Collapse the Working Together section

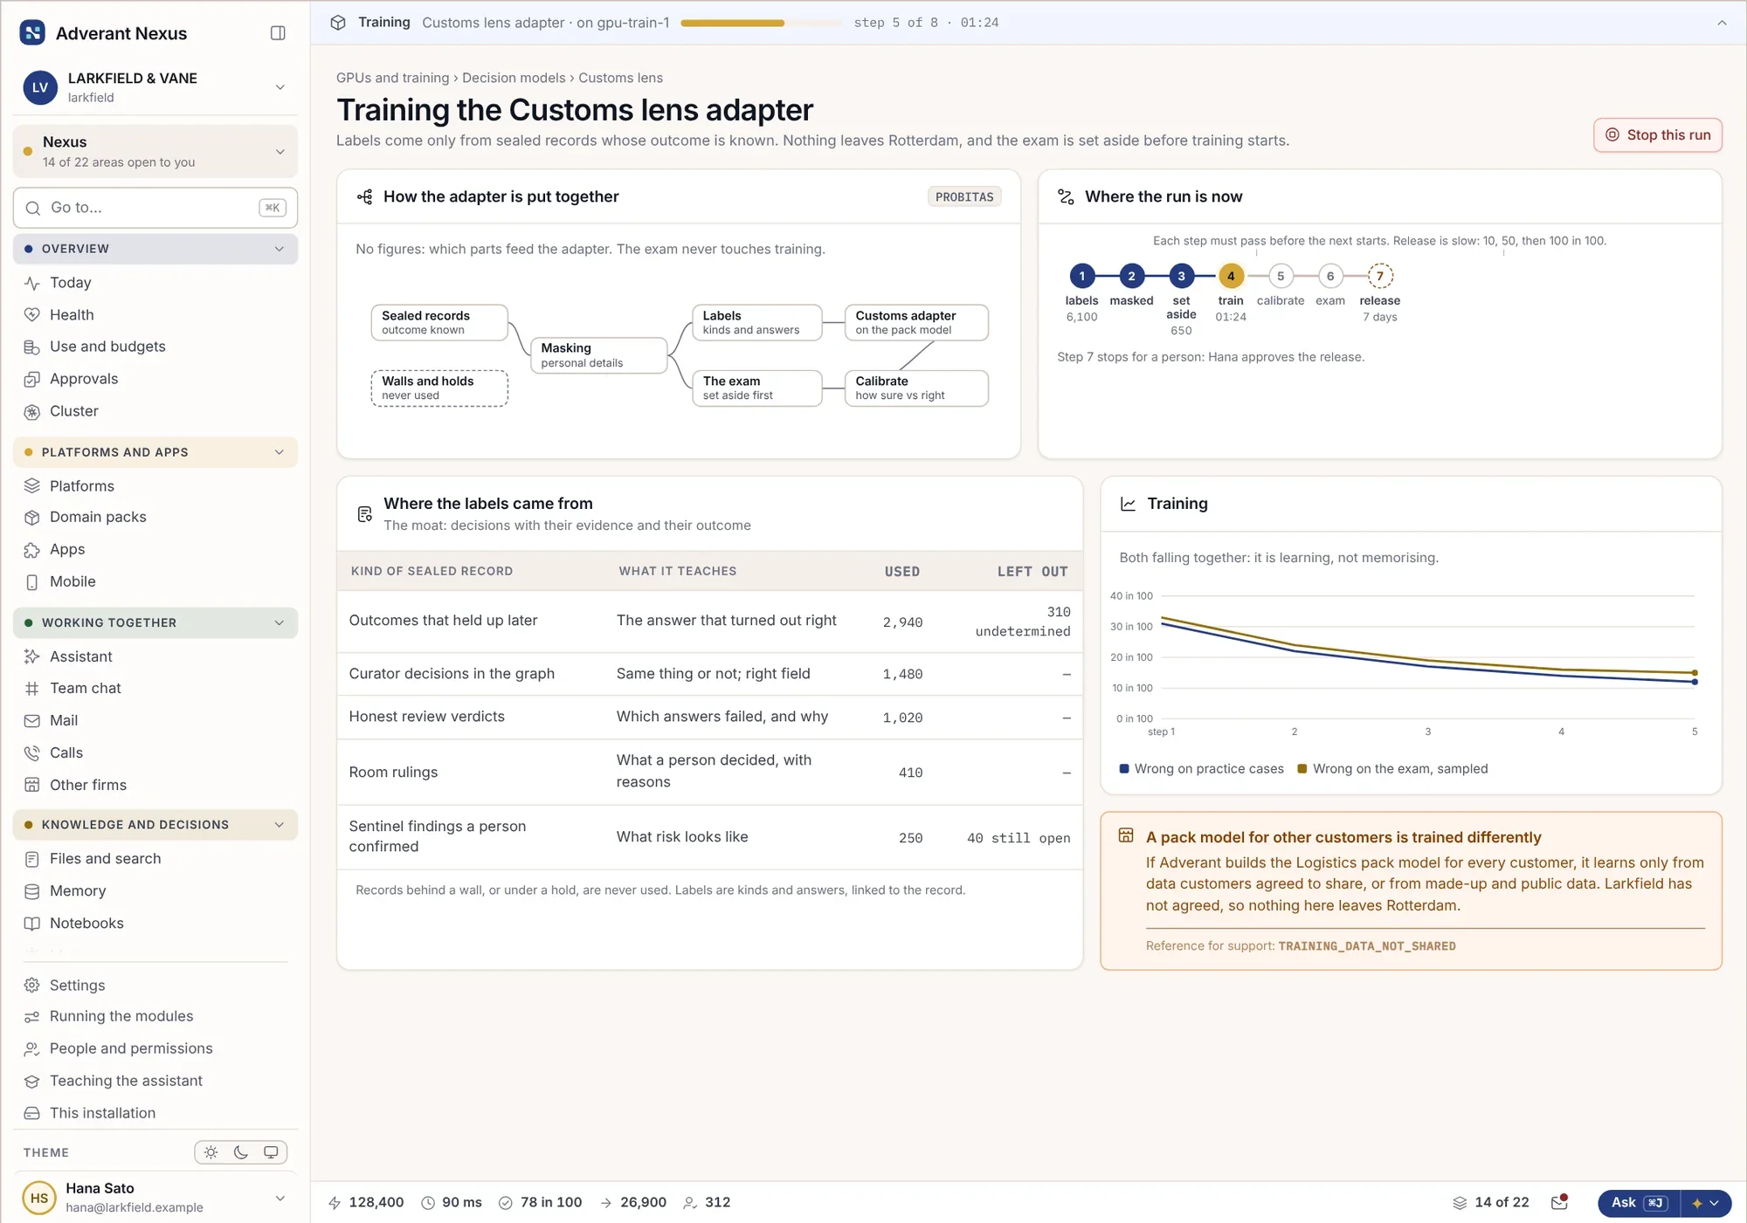coord(155,623)
